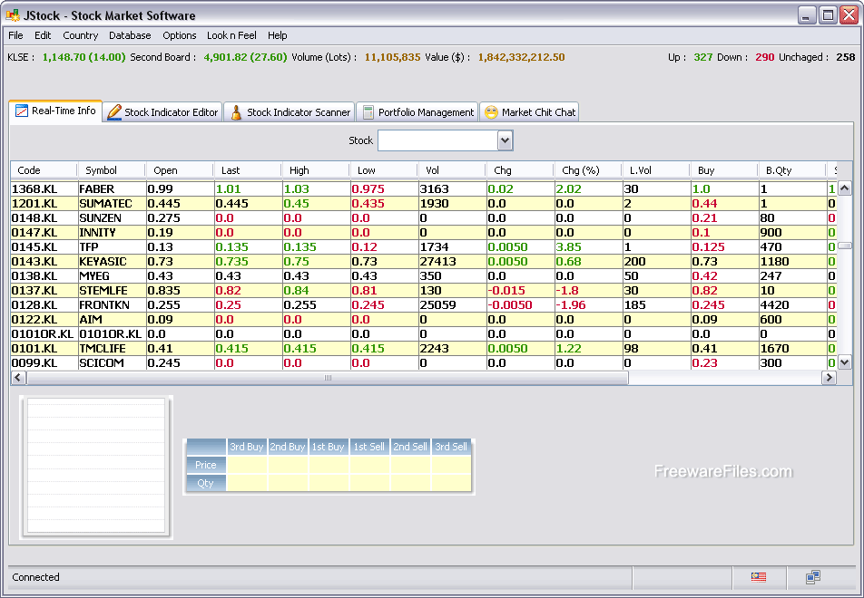
Task: Sort table by Code column header
Action: click(x=44, y=170)
